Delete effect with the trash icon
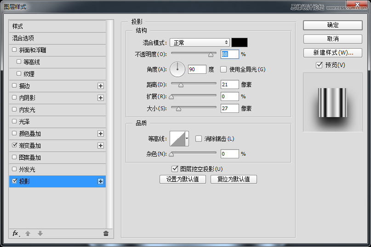Viewport: 371px width, 247px height. 106,234
